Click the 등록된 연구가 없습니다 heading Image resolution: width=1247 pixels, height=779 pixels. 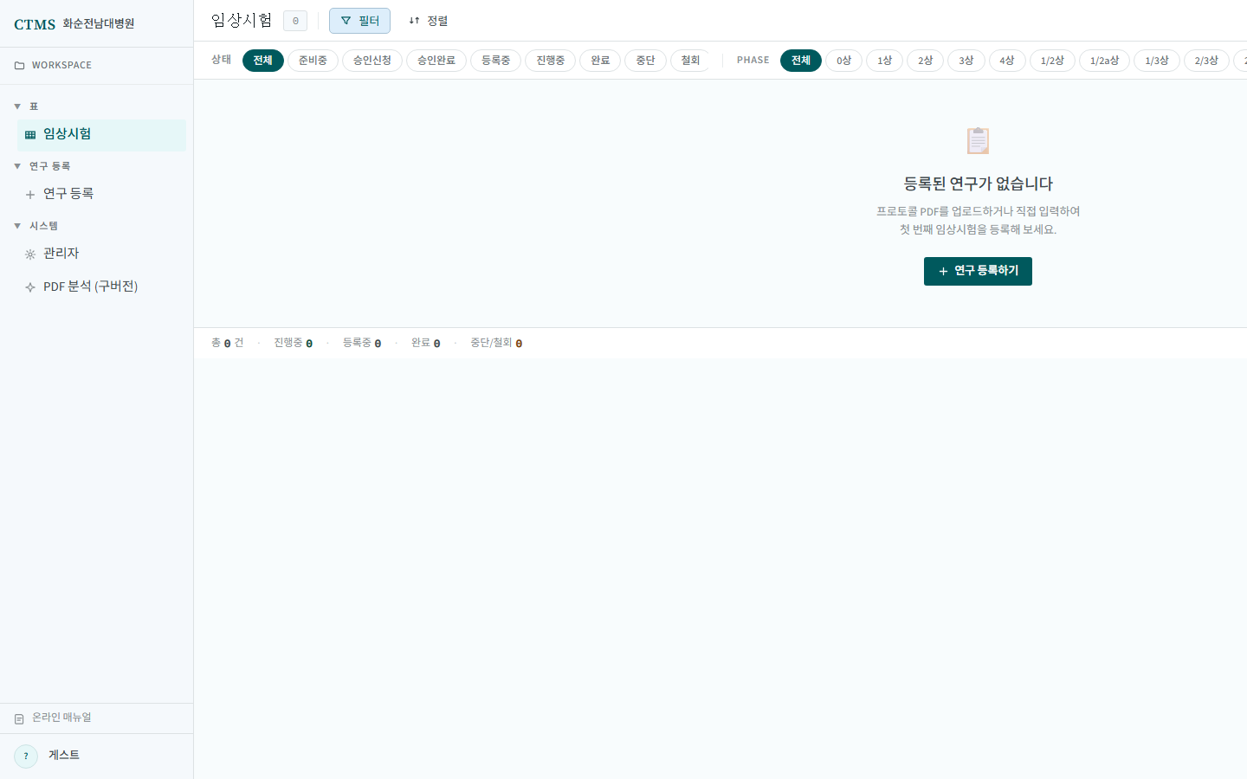(979, 183)
